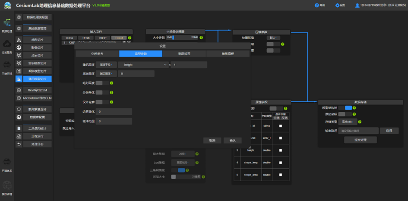
Task: Click the 倾斜模型切片 icon
Action: point(19,71)
